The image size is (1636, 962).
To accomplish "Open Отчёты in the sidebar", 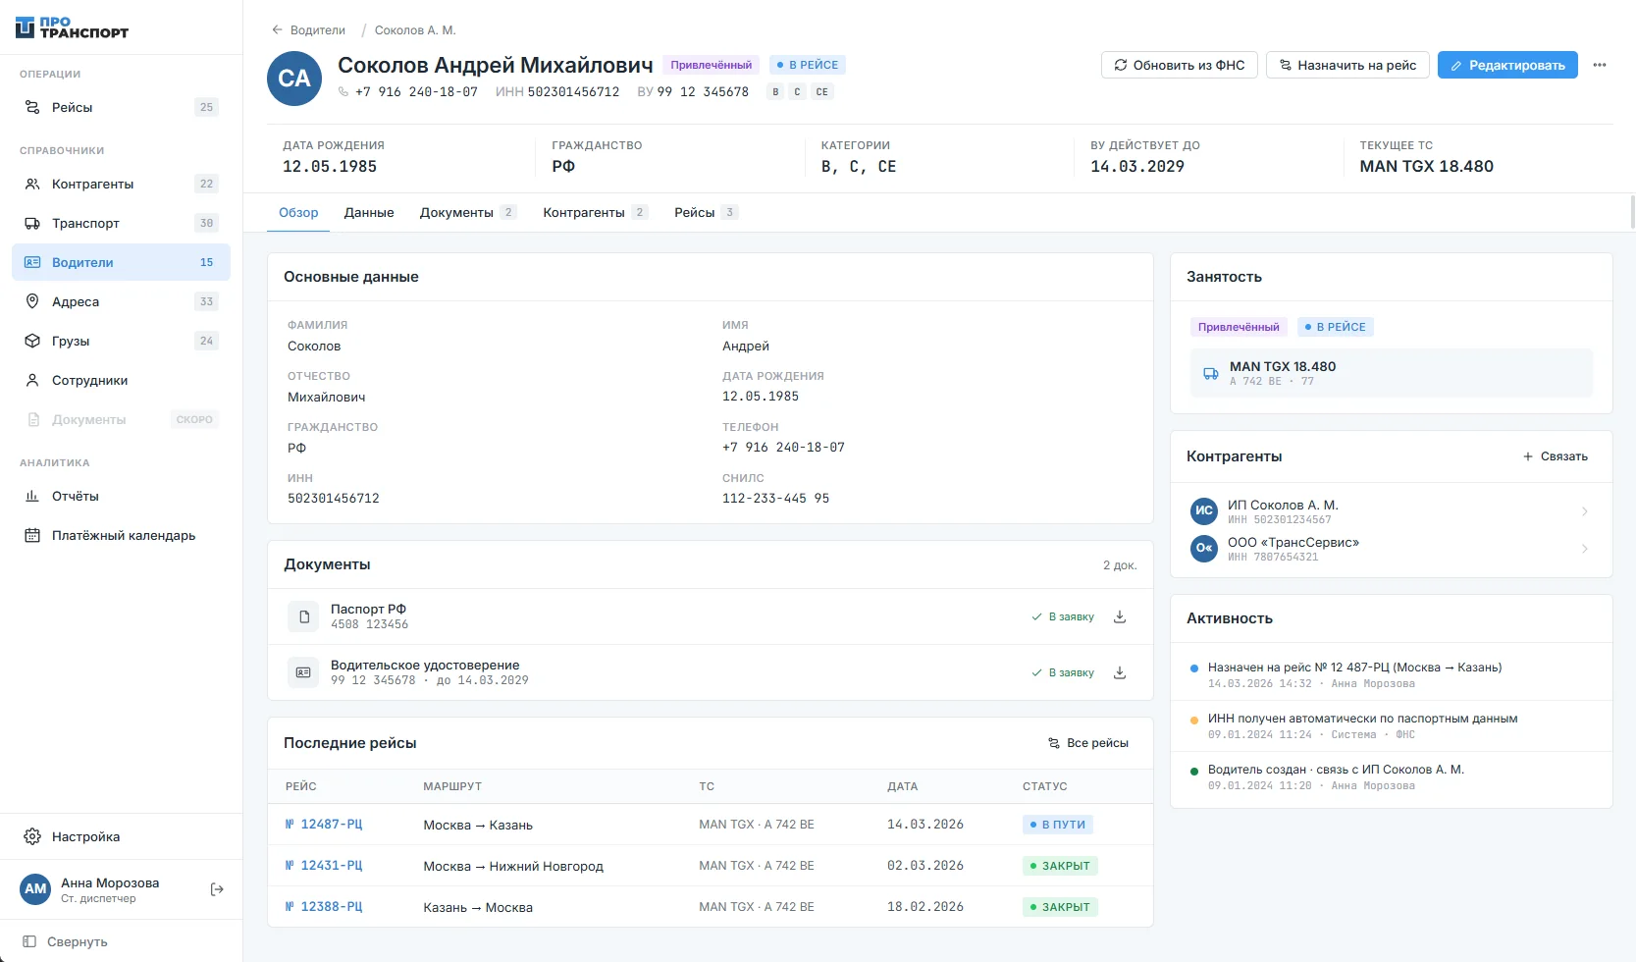I will coord(122,496).
